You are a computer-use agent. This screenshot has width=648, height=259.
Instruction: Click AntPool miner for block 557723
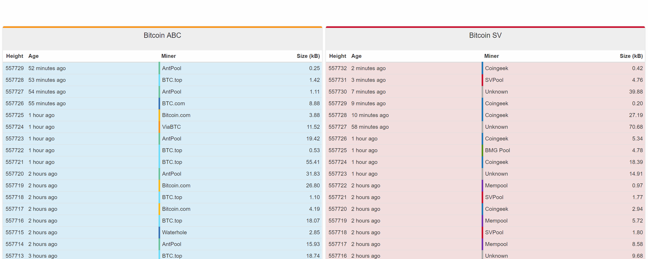(x=172, y=139)
